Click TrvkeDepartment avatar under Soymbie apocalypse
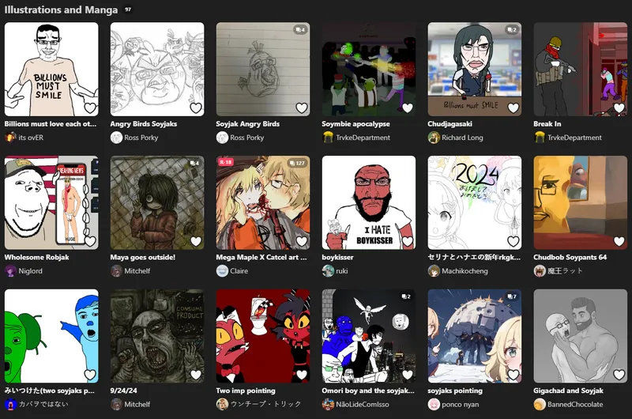Screen dimensions: 632x419 tap(328, 138)
